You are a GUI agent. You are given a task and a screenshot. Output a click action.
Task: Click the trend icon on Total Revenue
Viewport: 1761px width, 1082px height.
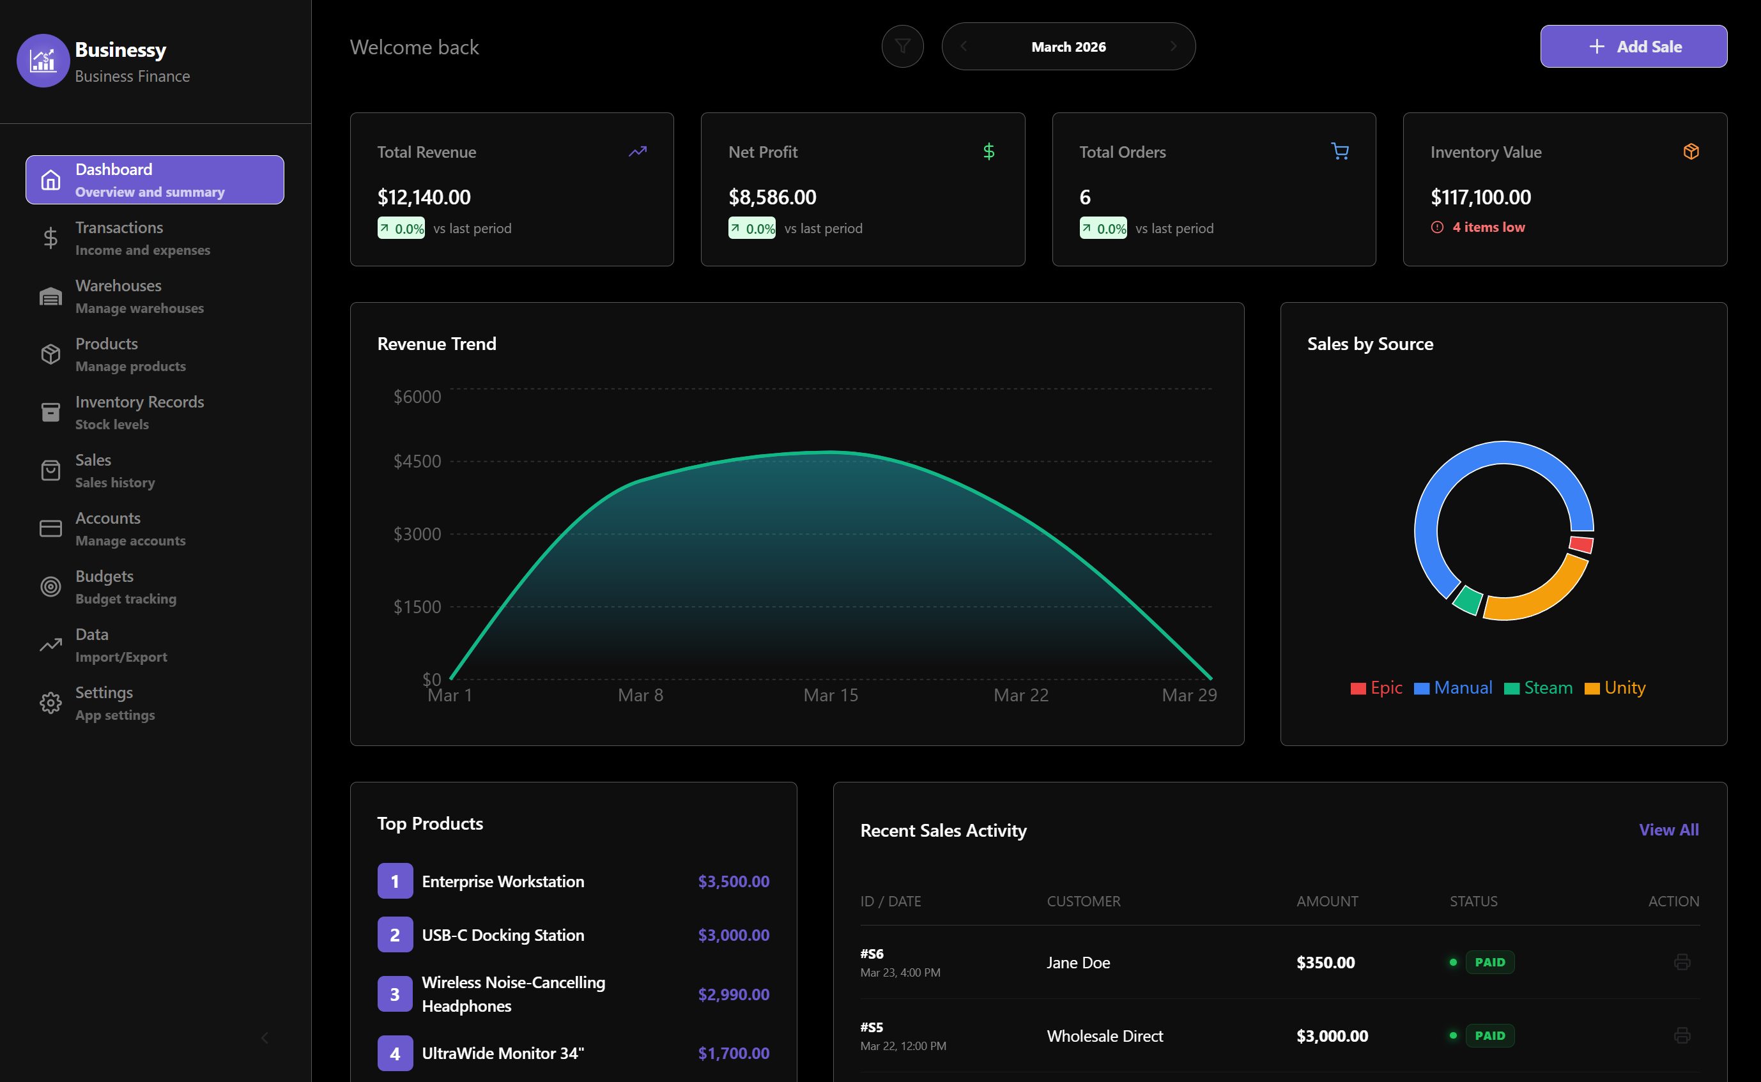click(637, 151)
